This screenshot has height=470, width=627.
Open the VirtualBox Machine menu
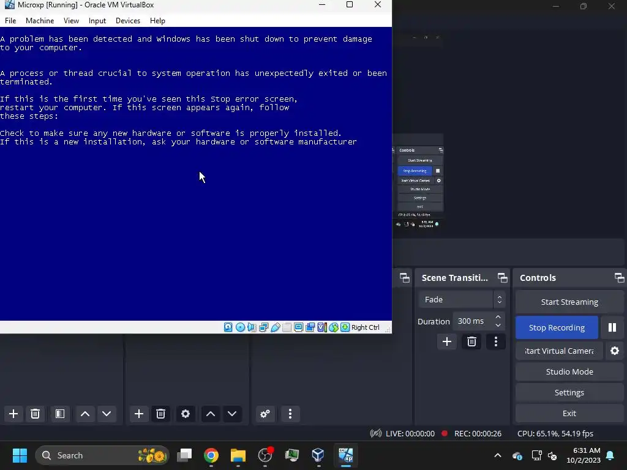pos(40,21)
